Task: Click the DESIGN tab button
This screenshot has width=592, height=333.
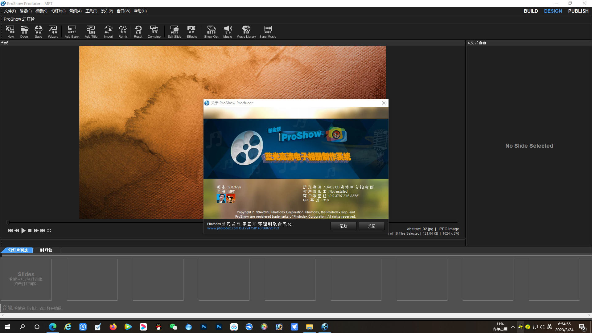Action: [x=553, y=11]
